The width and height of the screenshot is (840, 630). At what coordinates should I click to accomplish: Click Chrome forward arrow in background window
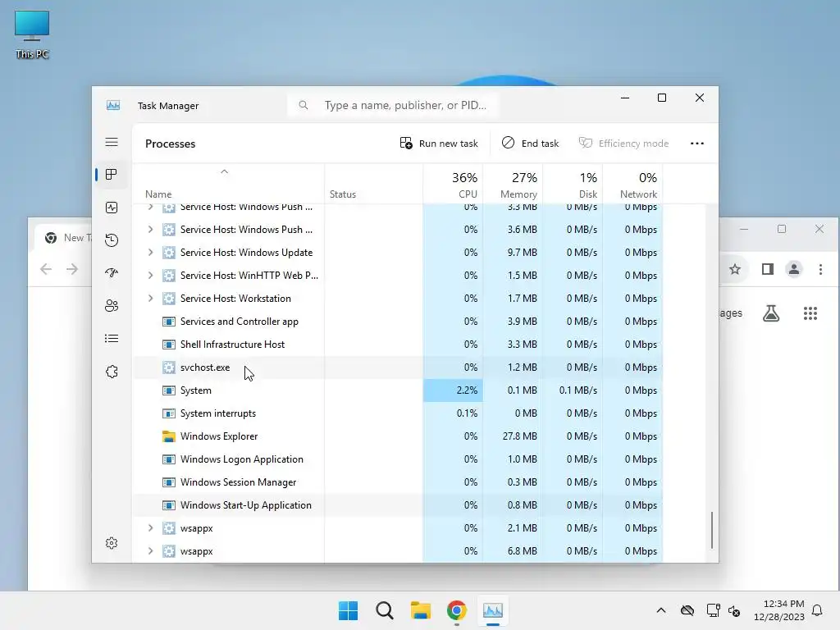[72, 269]
